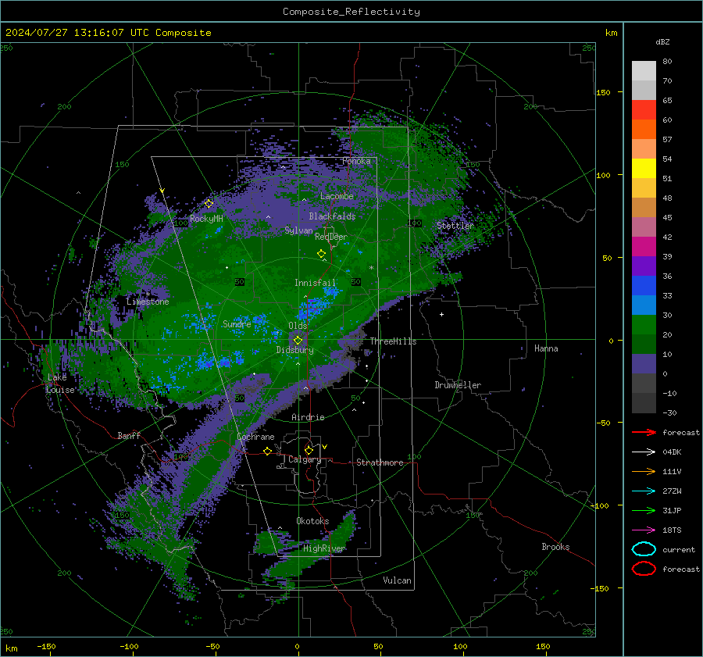Click the Ponoka label
Screen dimensions: 703x657
[x=356, y=161]
